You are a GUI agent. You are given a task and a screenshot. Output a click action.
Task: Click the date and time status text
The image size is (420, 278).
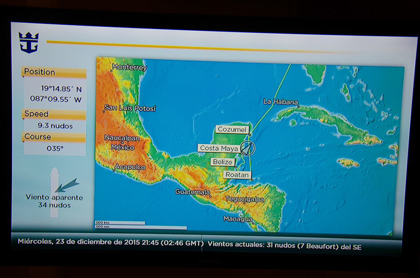pos(110,242)
